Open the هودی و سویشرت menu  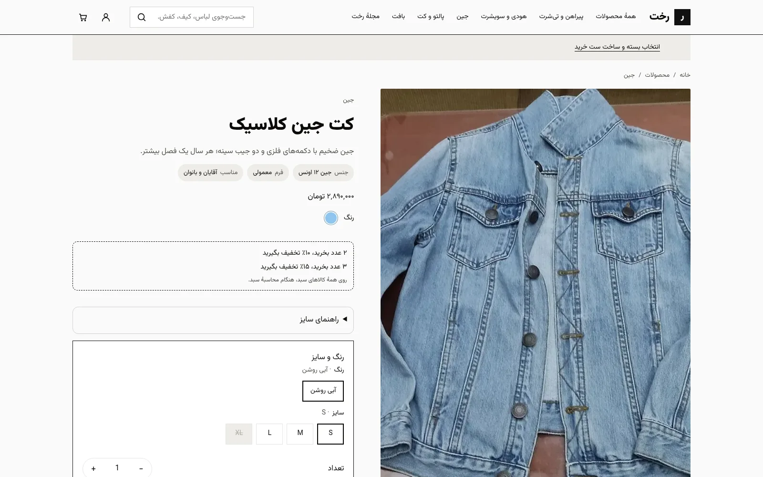[504, 17]
